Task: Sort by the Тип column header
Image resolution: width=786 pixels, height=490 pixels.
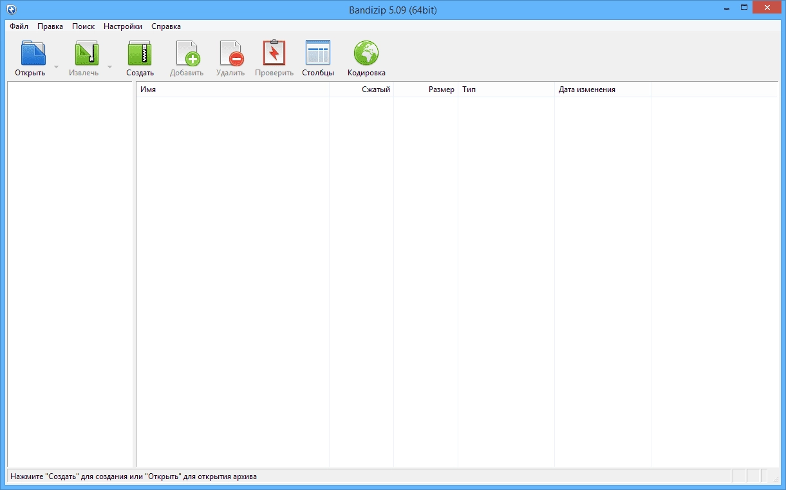Action: click(506, 90)
